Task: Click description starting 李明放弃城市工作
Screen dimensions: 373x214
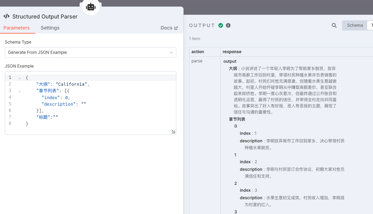Action: click(292, 144)
